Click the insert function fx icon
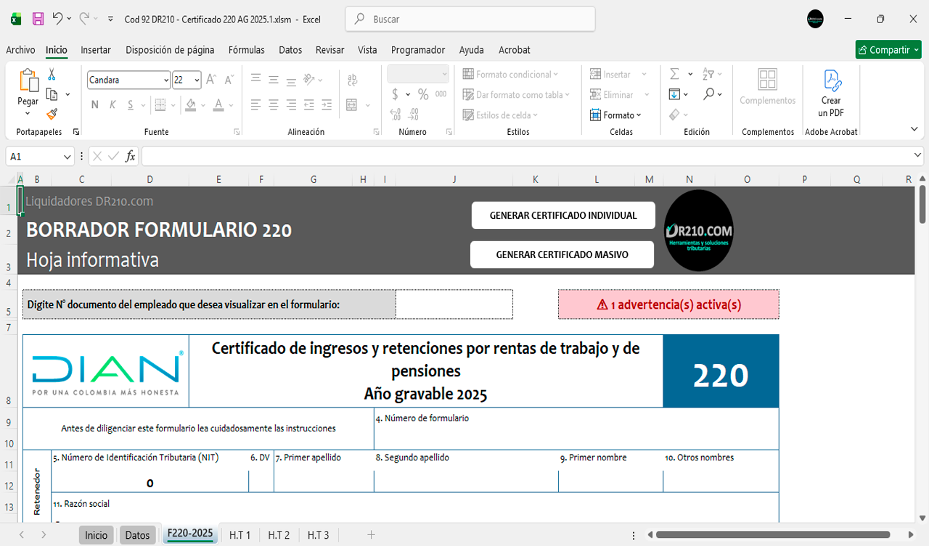The height and width of the screenshot is (546, 929). [131, 156]
